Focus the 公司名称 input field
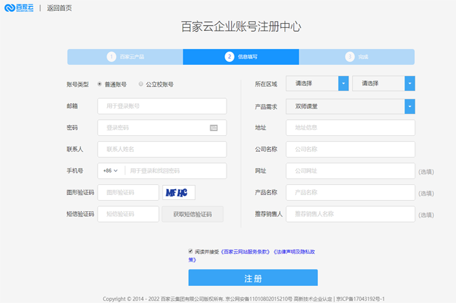This screenshot has width=456, height=303. pos(351,150)
